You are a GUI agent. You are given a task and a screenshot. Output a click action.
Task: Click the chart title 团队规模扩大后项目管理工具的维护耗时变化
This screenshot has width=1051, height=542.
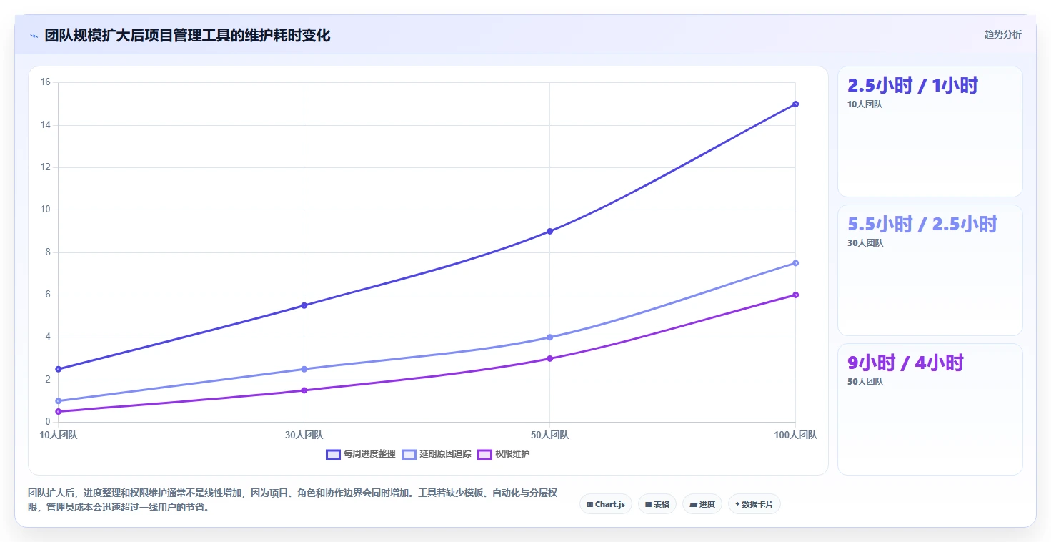[x=187, y=36]
